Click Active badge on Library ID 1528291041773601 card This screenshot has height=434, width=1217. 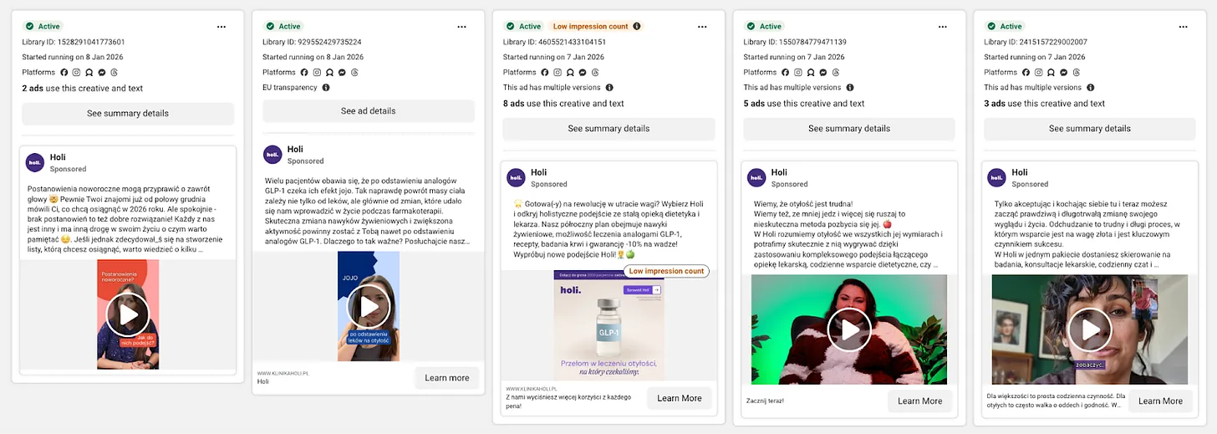point(43,27)
